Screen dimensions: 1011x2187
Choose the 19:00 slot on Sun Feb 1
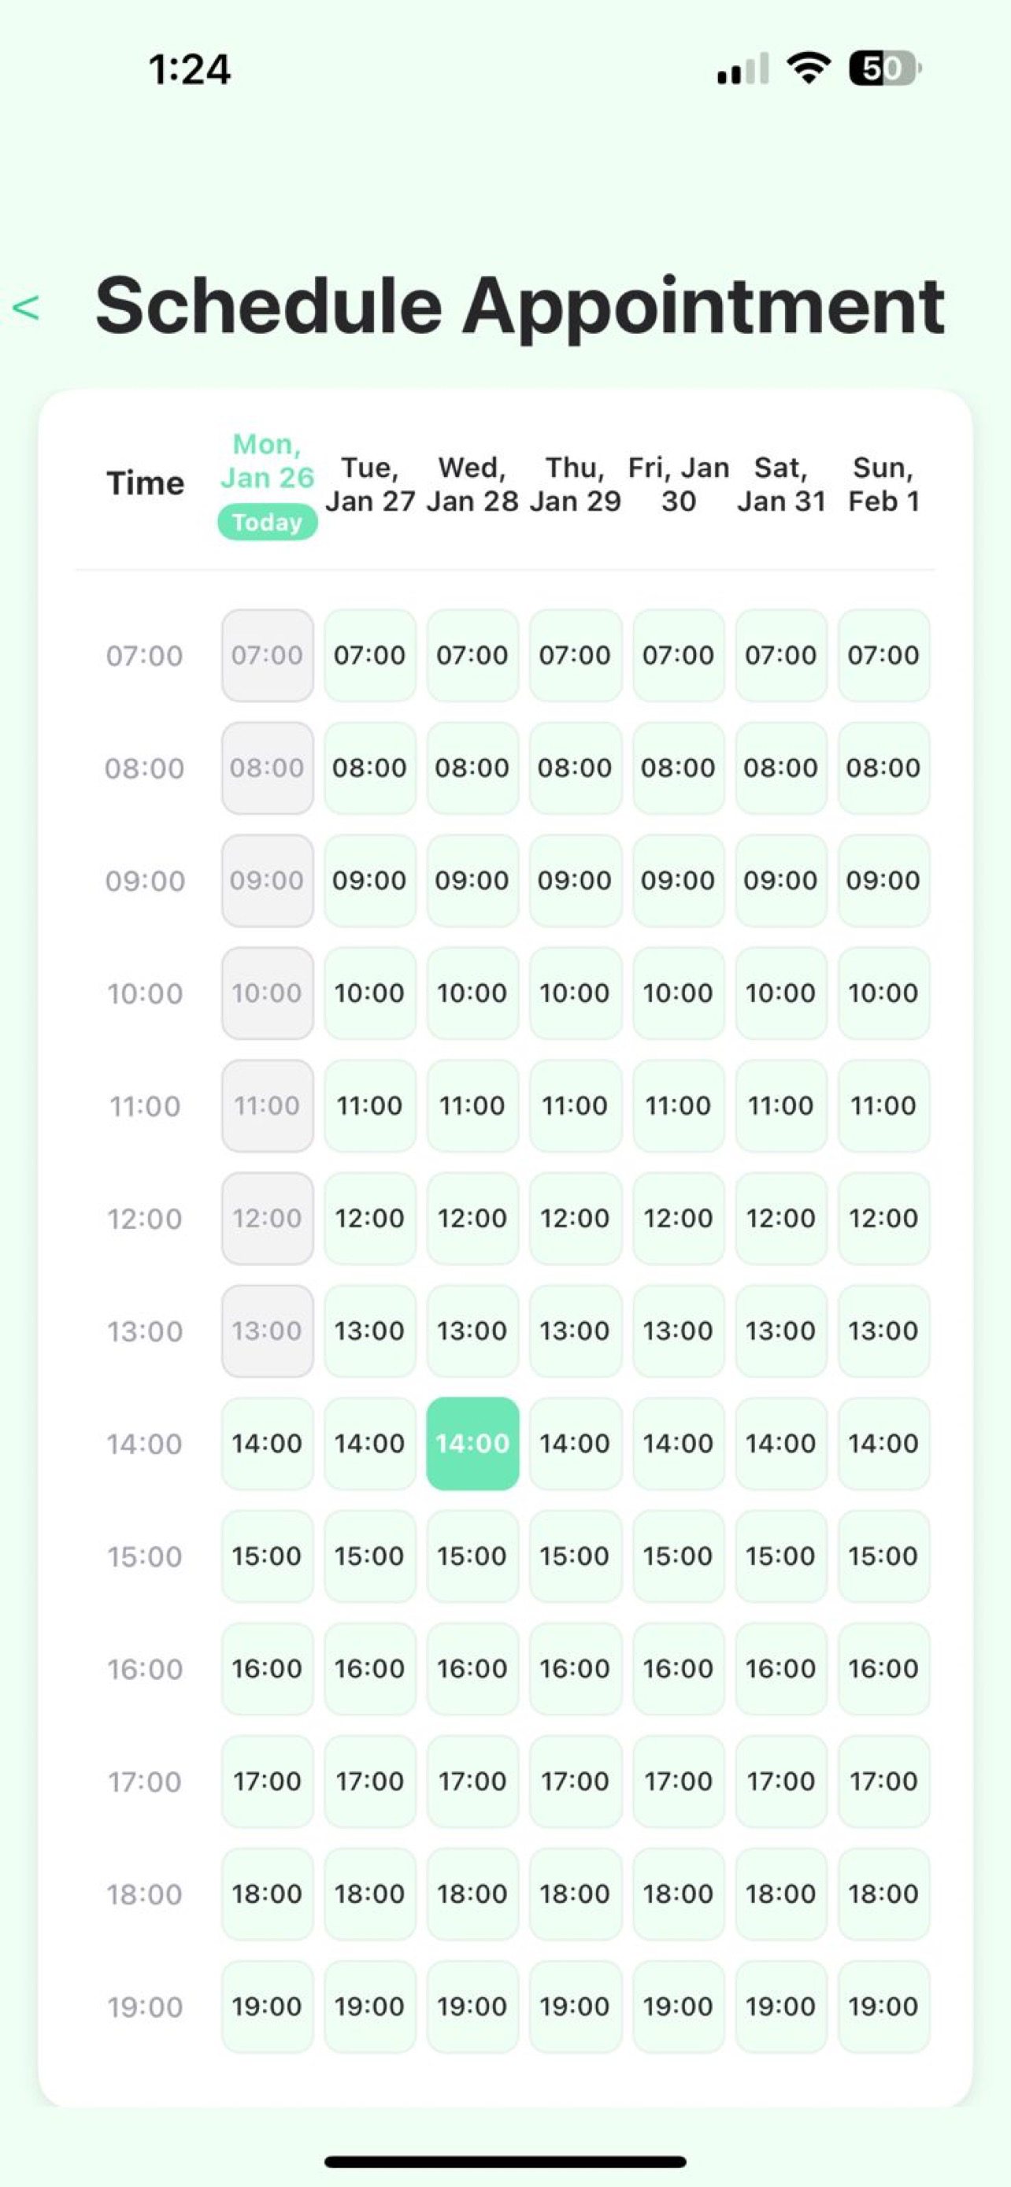[883, 2006]
